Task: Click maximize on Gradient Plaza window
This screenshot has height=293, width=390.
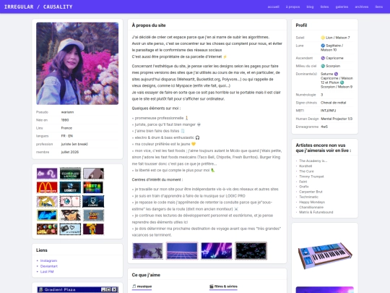Action: tap(108, 289)
